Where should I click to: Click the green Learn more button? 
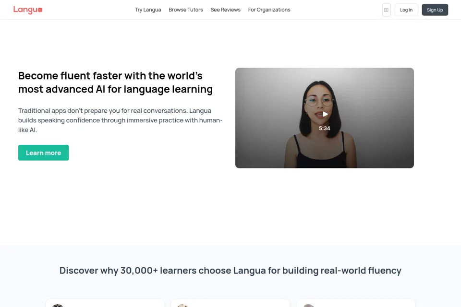44,153
